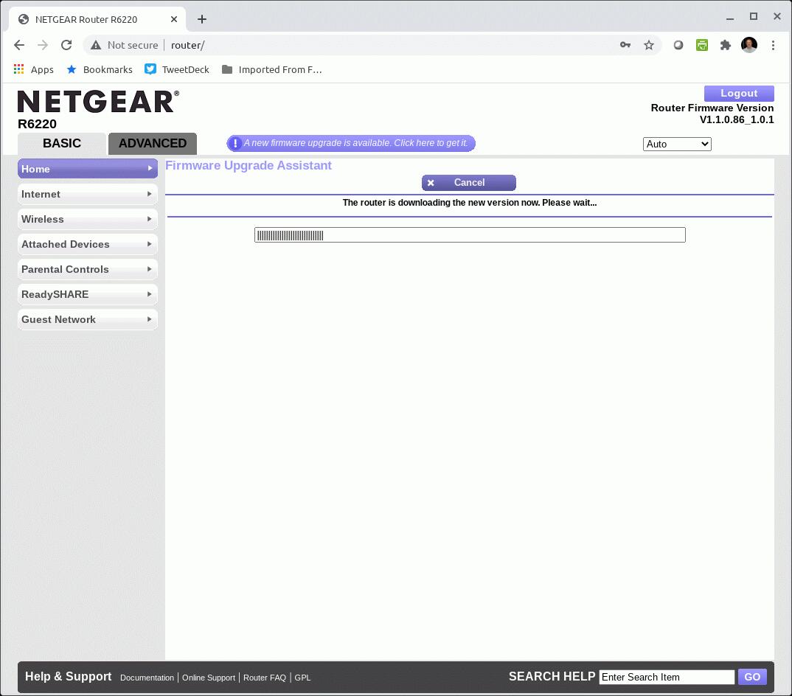Expand the Guest Network arrow
The image size is (792, 696).
coord(150,319)
